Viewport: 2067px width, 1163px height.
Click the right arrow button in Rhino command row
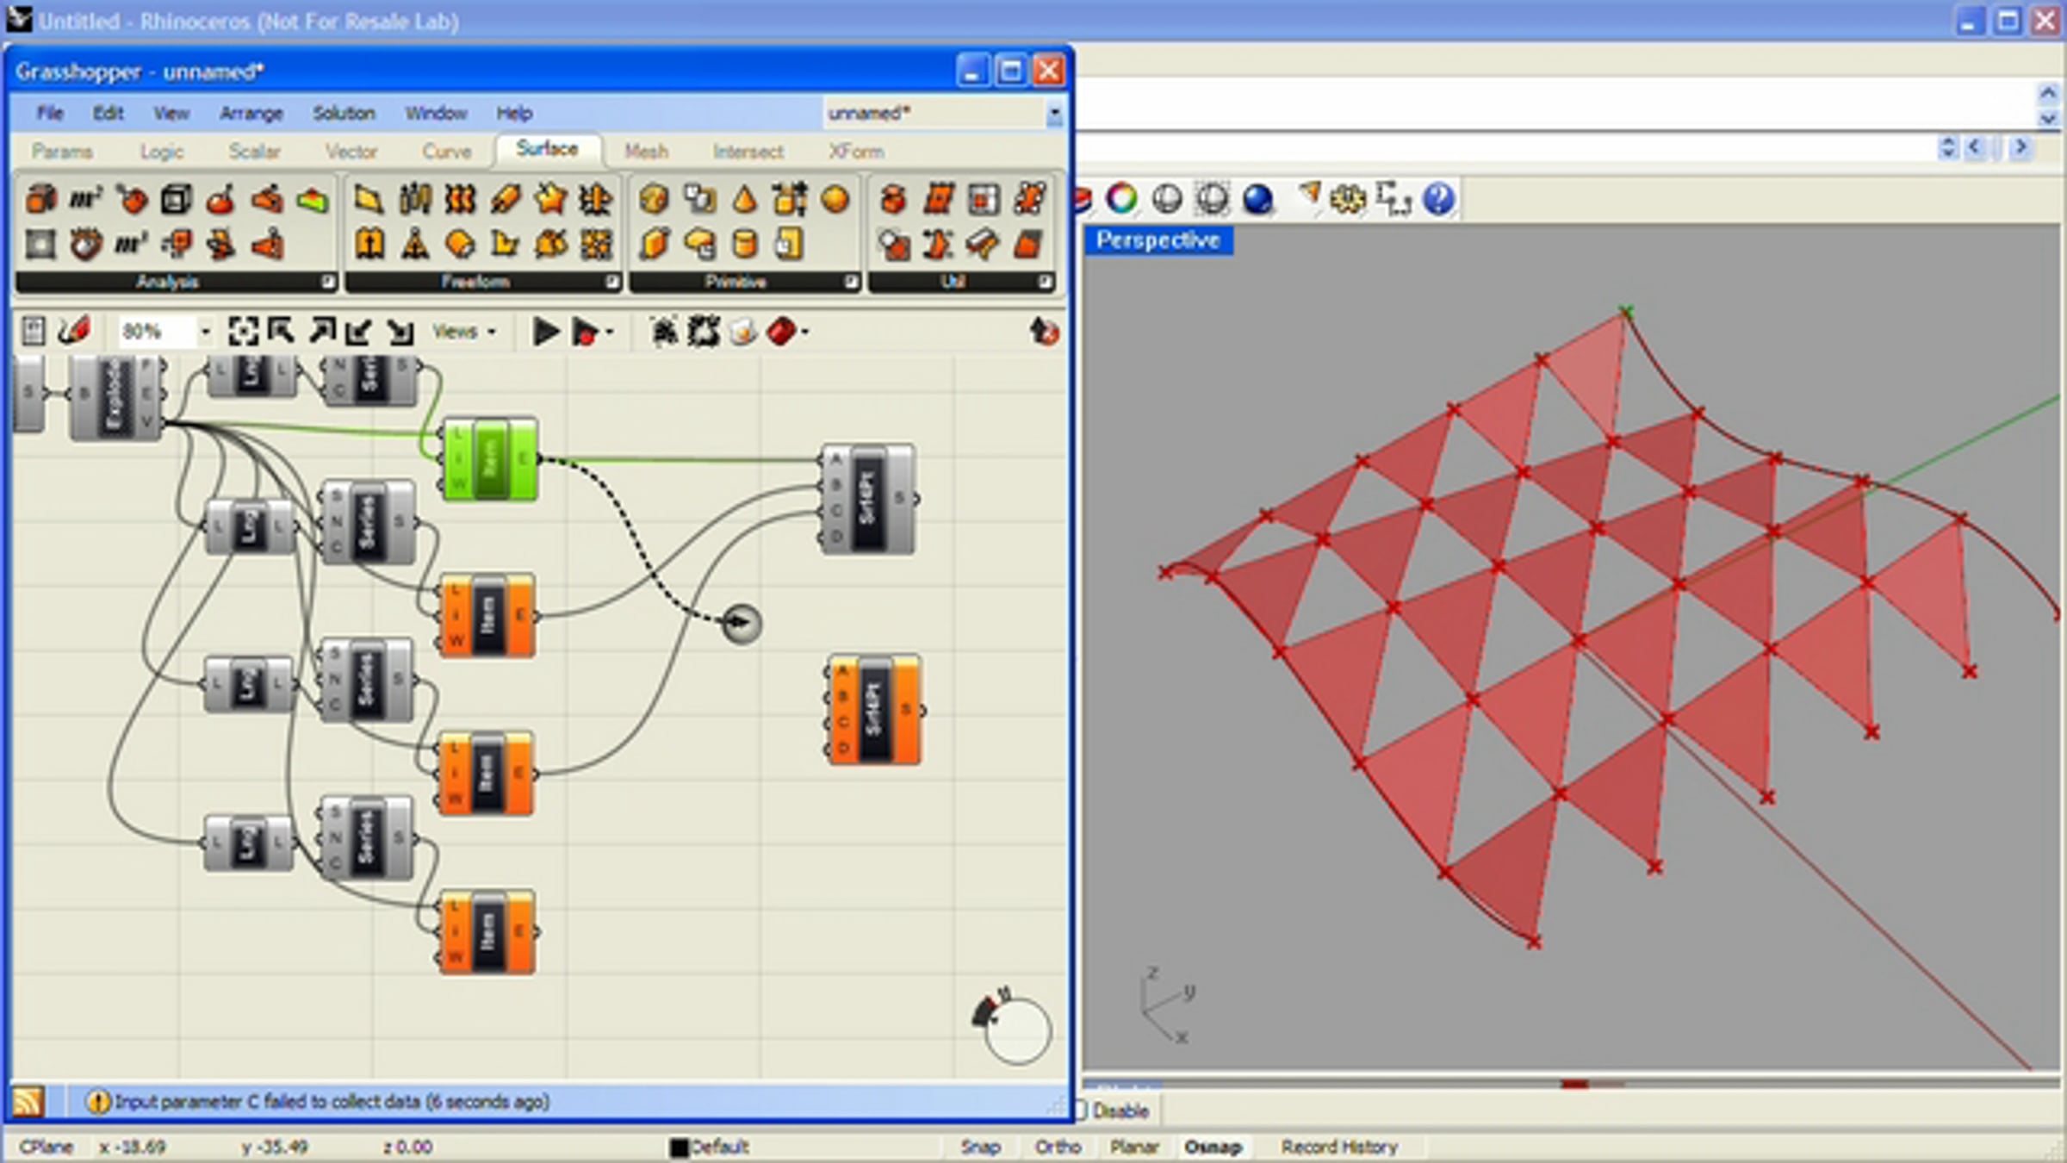[2020, 148]
